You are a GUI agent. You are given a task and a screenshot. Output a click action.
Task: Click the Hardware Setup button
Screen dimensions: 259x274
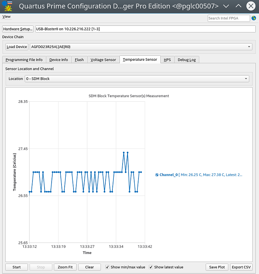tap(18, 29)
